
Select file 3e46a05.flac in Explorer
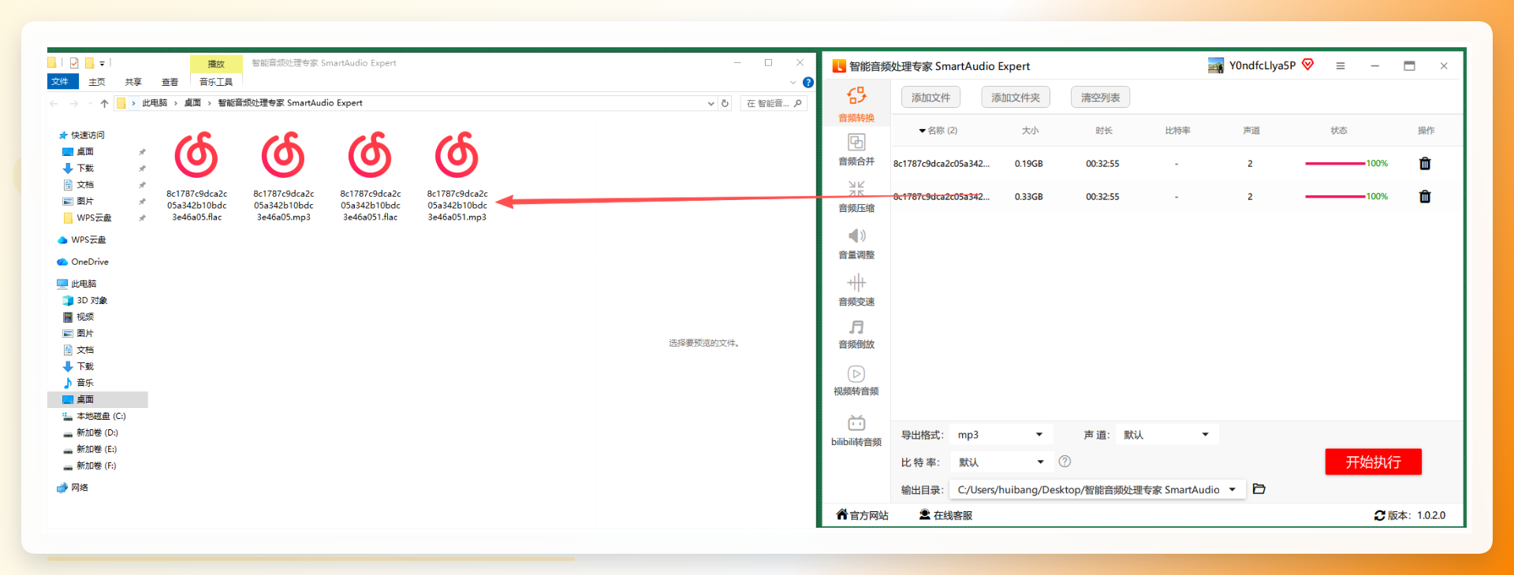click(196, 176)
